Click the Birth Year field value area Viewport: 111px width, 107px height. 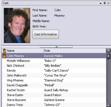tap(63, 26)
